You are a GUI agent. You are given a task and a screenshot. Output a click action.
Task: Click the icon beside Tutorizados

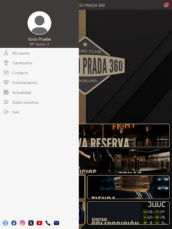pos(6,63)
